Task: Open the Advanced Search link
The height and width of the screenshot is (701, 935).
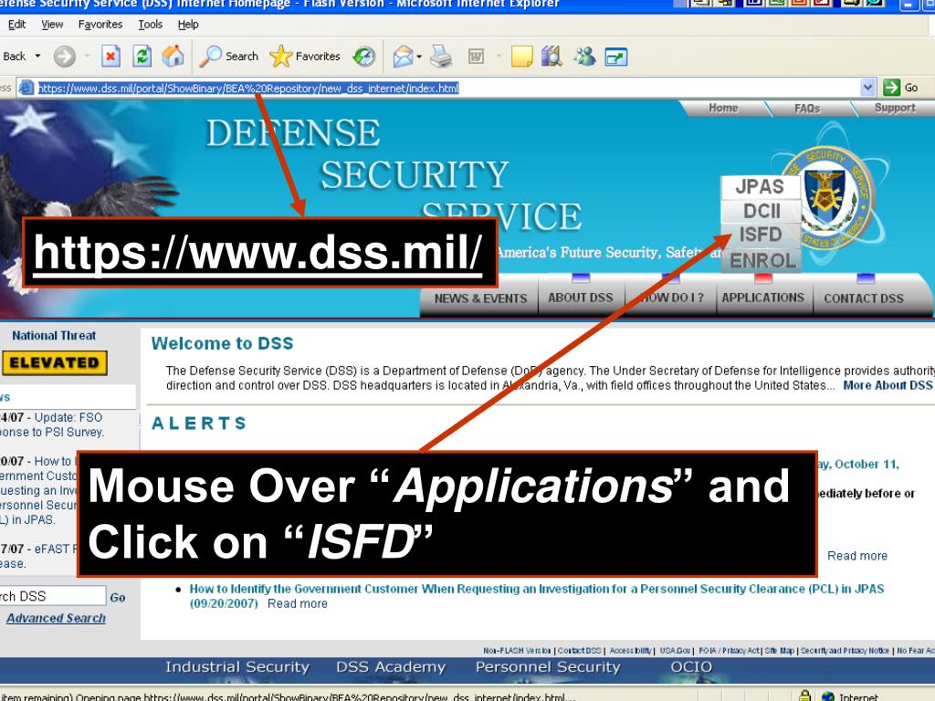Action: [x=56, y=618]
